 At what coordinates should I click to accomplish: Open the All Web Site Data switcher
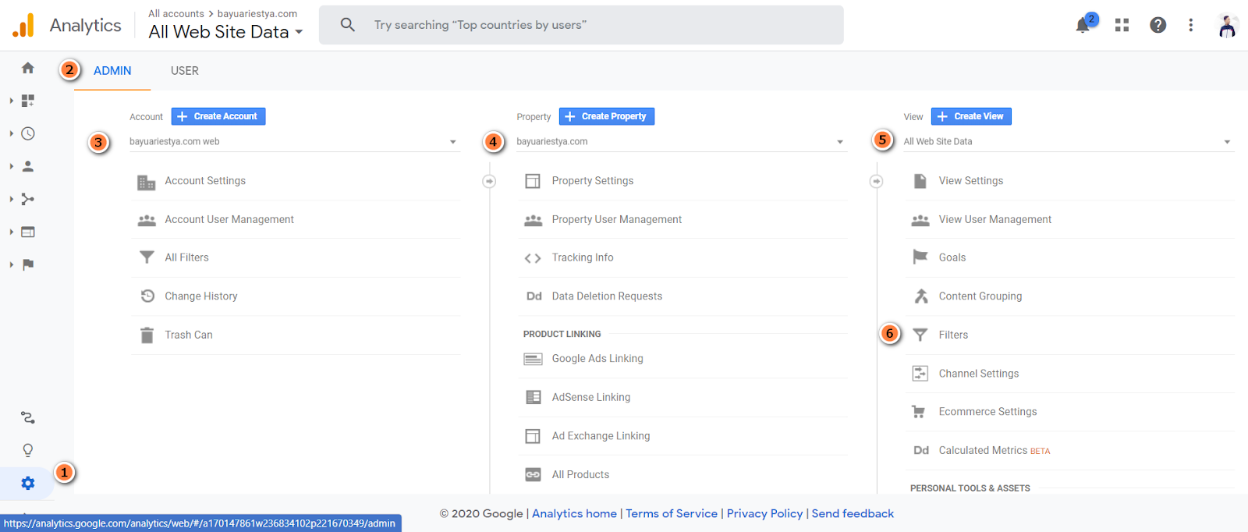pos(225,32)
